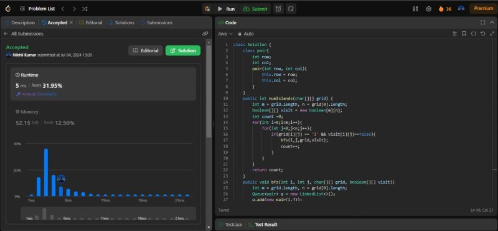
Task: Open the Testcase tab
Action: (x=230, y=225)
